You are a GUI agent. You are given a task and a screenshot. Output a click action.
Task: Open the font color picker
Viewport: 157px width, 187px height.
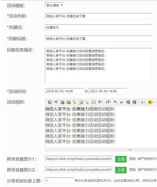coord(143,102)
